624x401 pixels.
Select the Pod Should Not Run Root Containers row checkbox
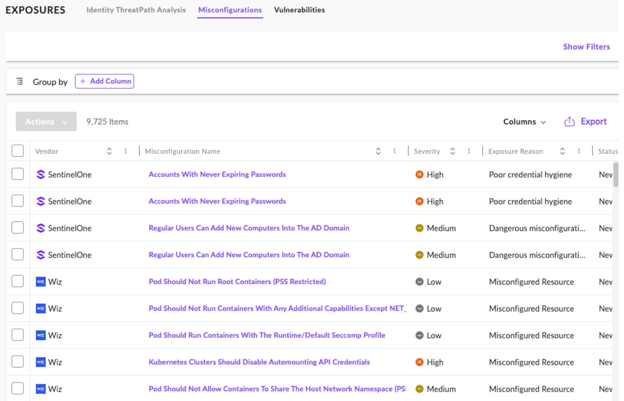tap(18, 281)
